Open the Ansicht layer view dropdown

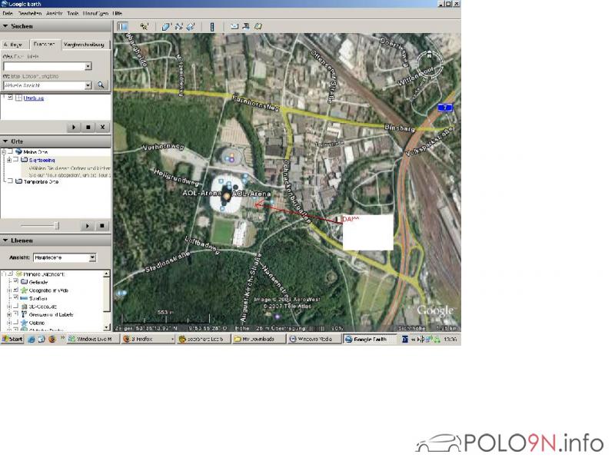92,257
